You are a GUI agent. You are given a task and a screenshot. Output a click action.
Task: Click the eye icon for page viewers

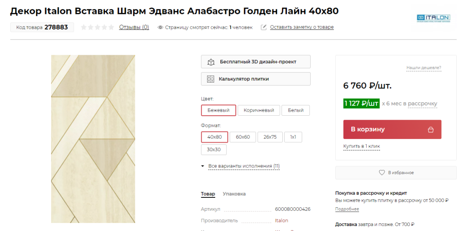click(160, 27)
